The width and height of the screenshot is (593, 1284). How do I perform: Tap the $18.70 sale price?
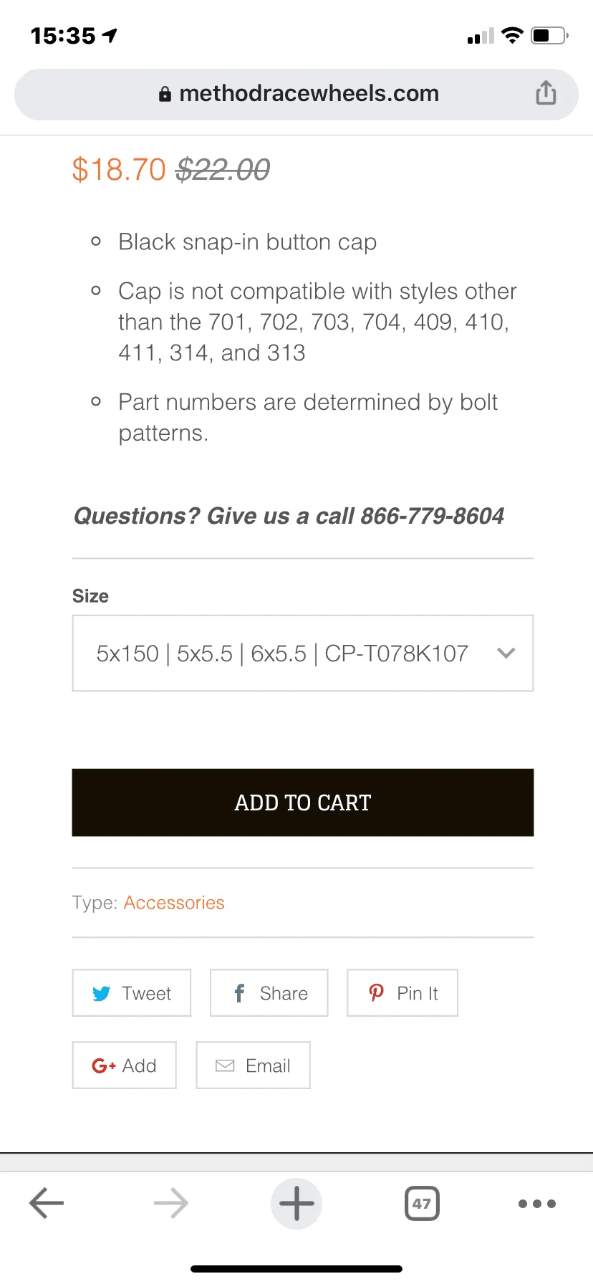[119, 170]
